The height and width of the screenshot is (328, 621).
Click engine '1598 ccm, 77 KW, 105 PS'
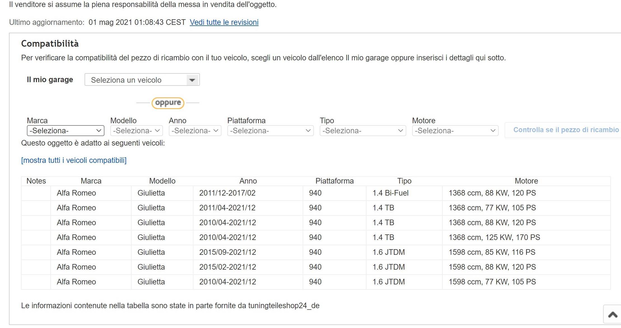click(x=492, y=282)
